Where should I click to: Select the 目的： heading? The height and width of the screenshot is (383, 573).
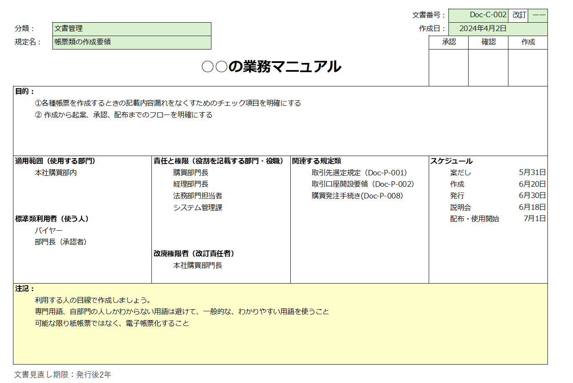[x=25, y=91]
